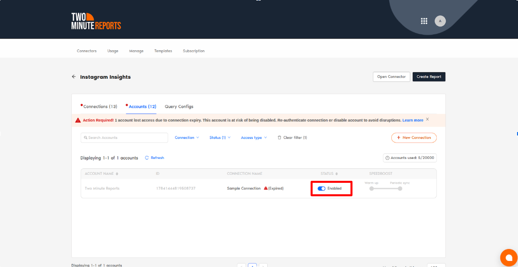Screen dimensions: 518x267
Task: Open the Connectors menu
Action: [87, 51]
